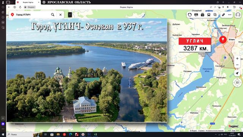Image resolution: width=243 pixels, height=137 pixels.
Task: Click the my location arrow button
Action: (237, 73)
